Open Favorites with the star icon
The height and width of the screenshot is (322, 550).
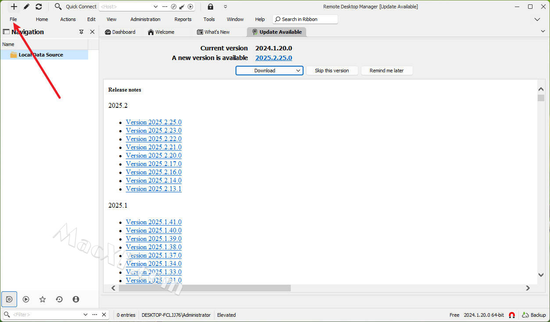43,299
